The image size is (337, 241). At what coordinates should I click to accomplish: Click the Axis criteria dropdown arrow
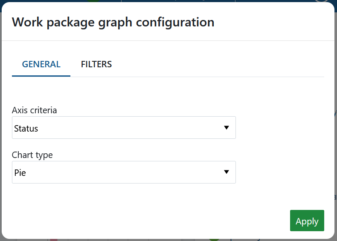[x=227, y=128]
